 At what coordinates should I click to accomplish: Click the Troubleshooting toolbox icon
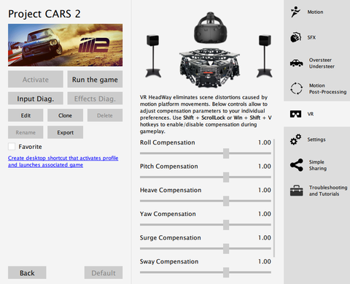tap(296, 191)
